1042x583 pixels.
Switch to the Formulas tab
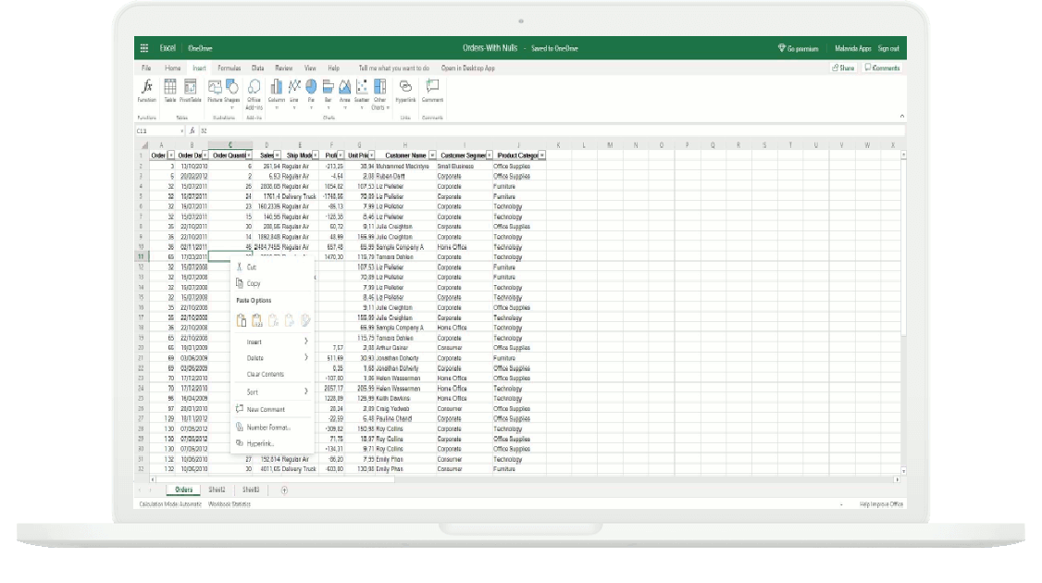[229, 68]
